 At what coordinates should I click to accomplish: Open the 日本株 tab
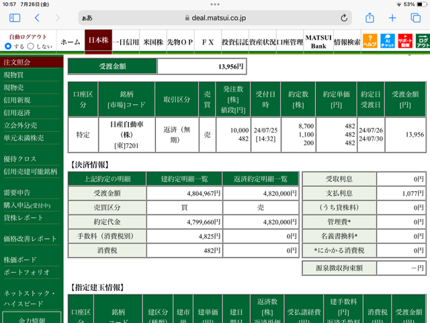click(98, 40)
